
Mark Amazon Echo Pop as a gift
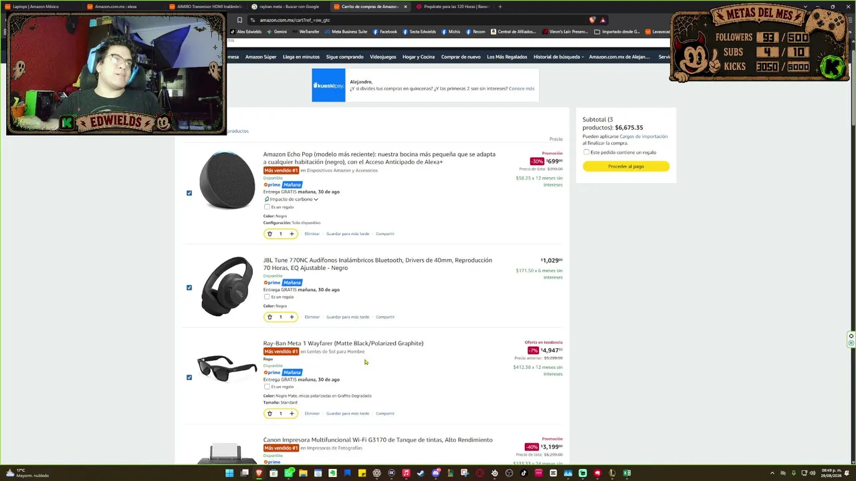[x=267, y=207]
